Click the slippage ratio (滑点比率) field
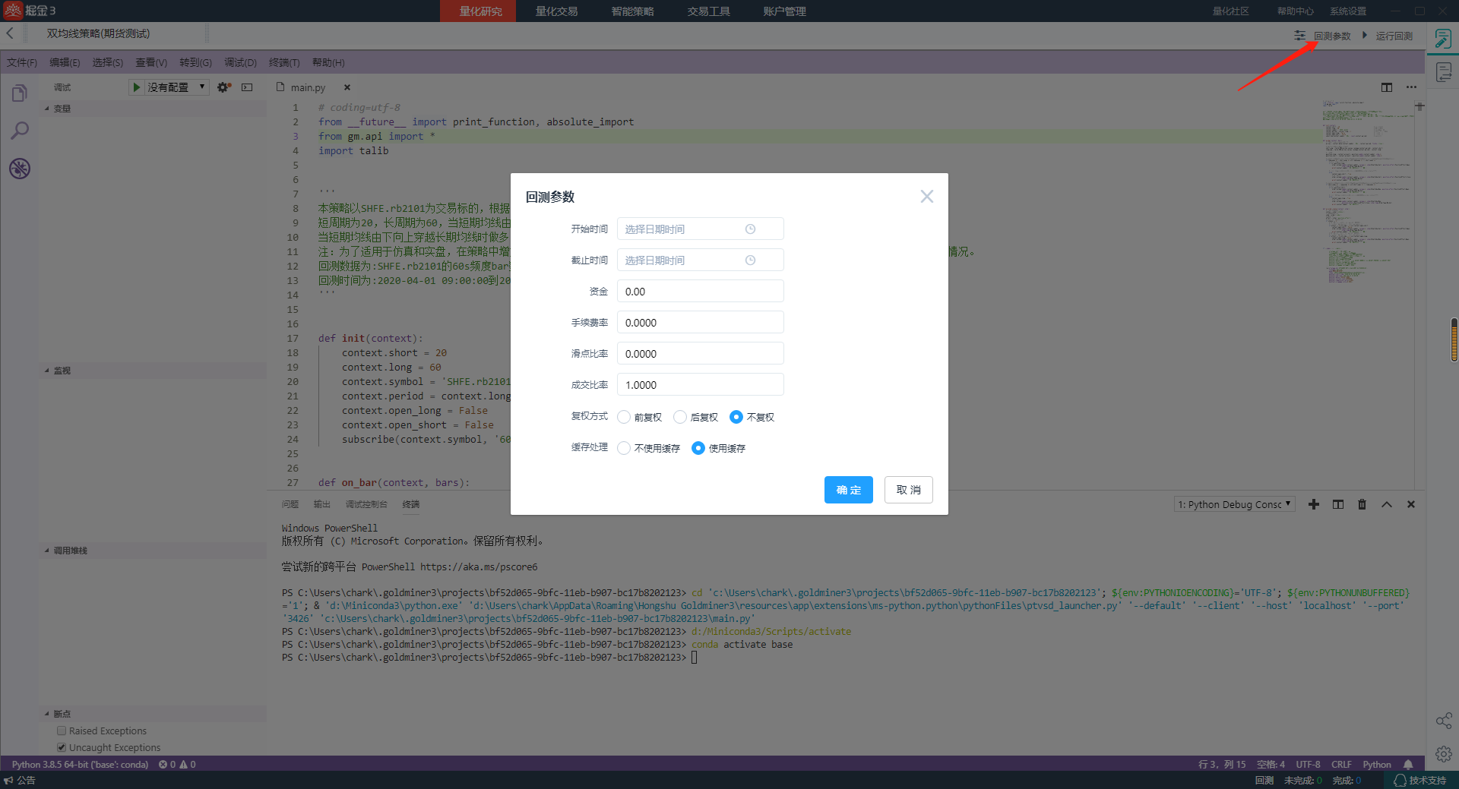Viewport: 1459px width, 789px height. (x=700, y=354)
